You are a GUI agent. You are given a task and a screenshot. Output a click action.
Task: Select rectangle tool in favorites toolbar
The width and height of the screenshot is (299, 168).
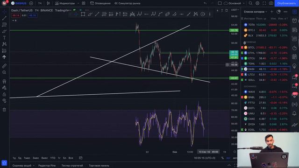(83, 14)
